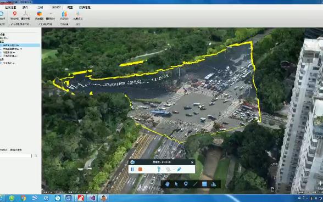Close the screen recorder floating bar
This screenshot has height=202, width=323.
192,162
